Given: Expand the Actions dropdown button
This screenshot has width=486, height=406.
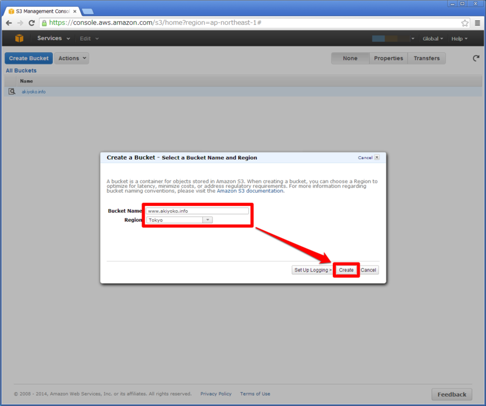Looking at the screenshot, I should [x=72, y=58].
